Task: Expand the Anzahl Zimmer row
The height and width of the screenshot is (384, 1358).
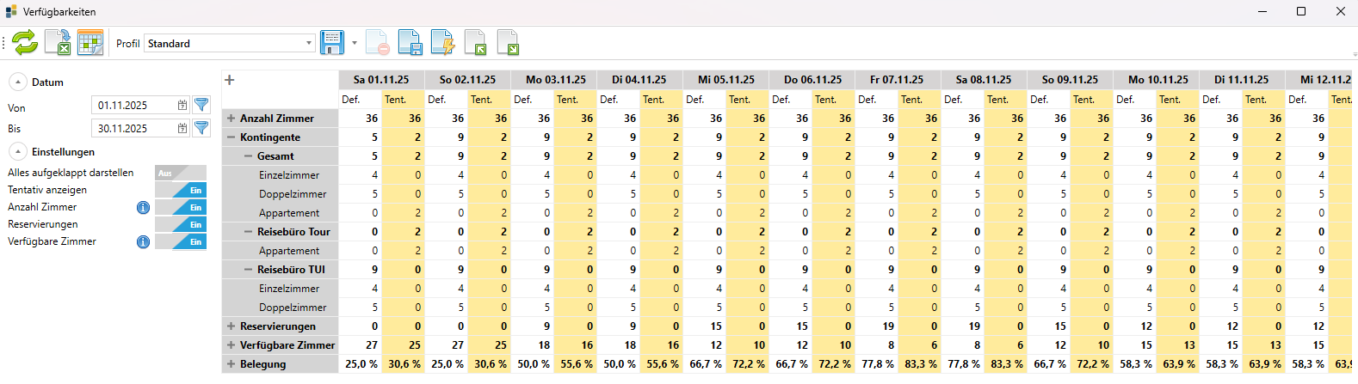Action: [231, 119]
